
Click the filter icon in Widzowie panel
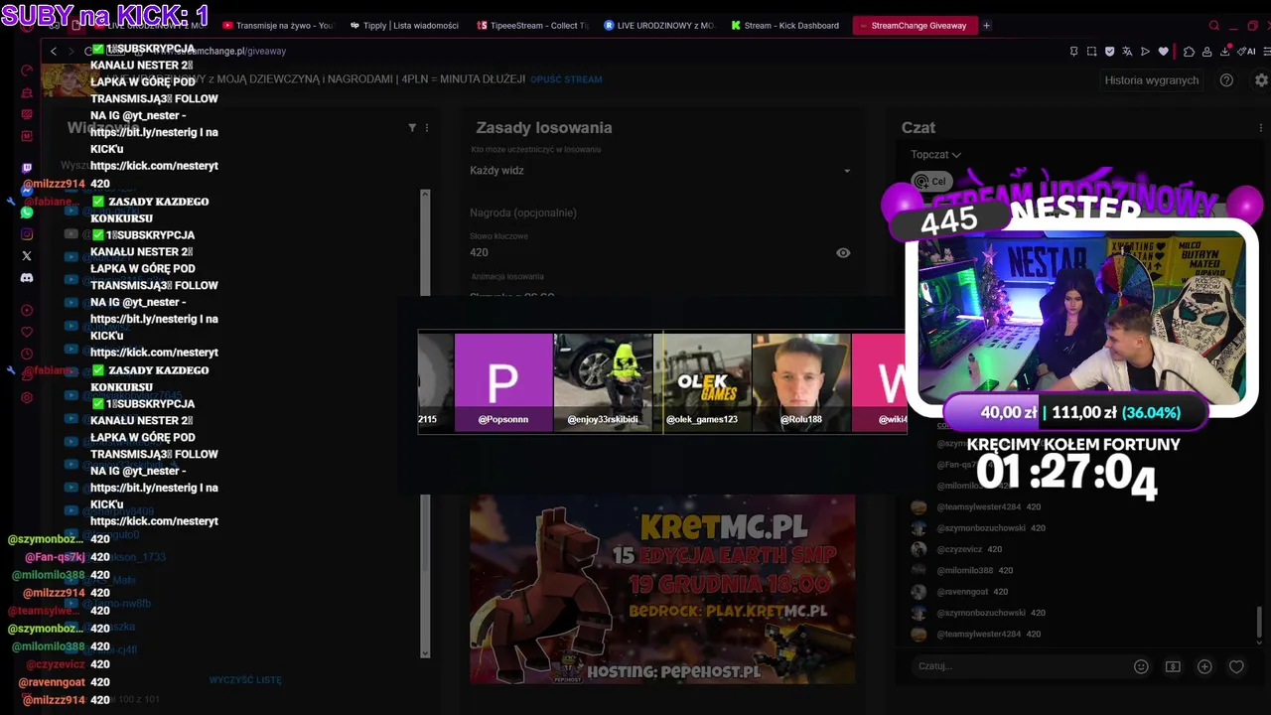click(412, 127)
